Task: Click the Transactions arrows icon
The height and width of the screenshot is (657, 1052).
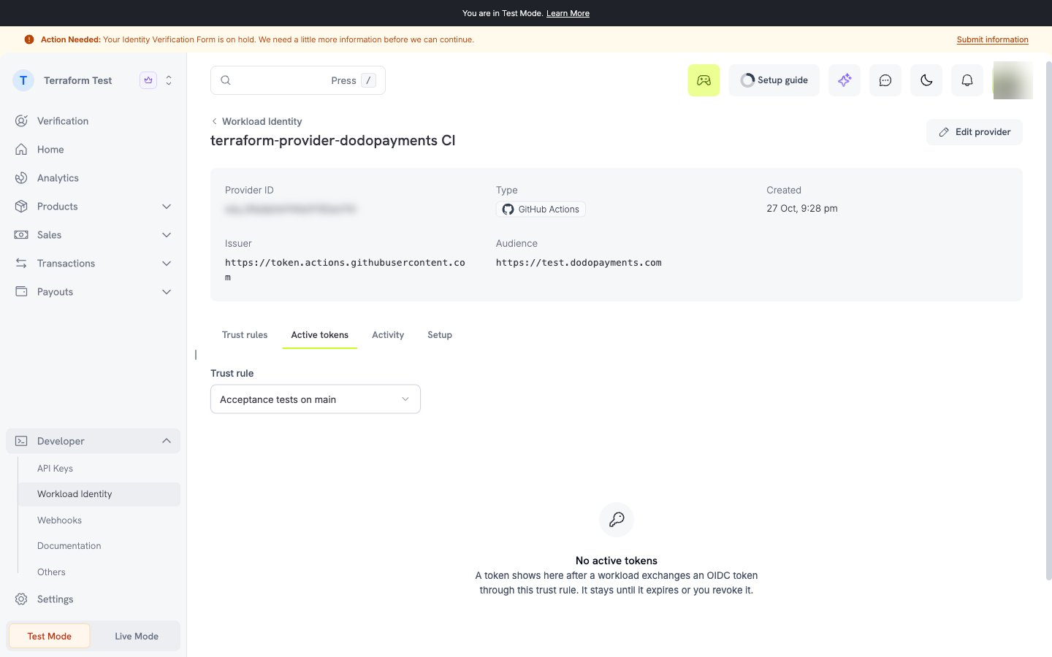Action: (x=21, y=264)
